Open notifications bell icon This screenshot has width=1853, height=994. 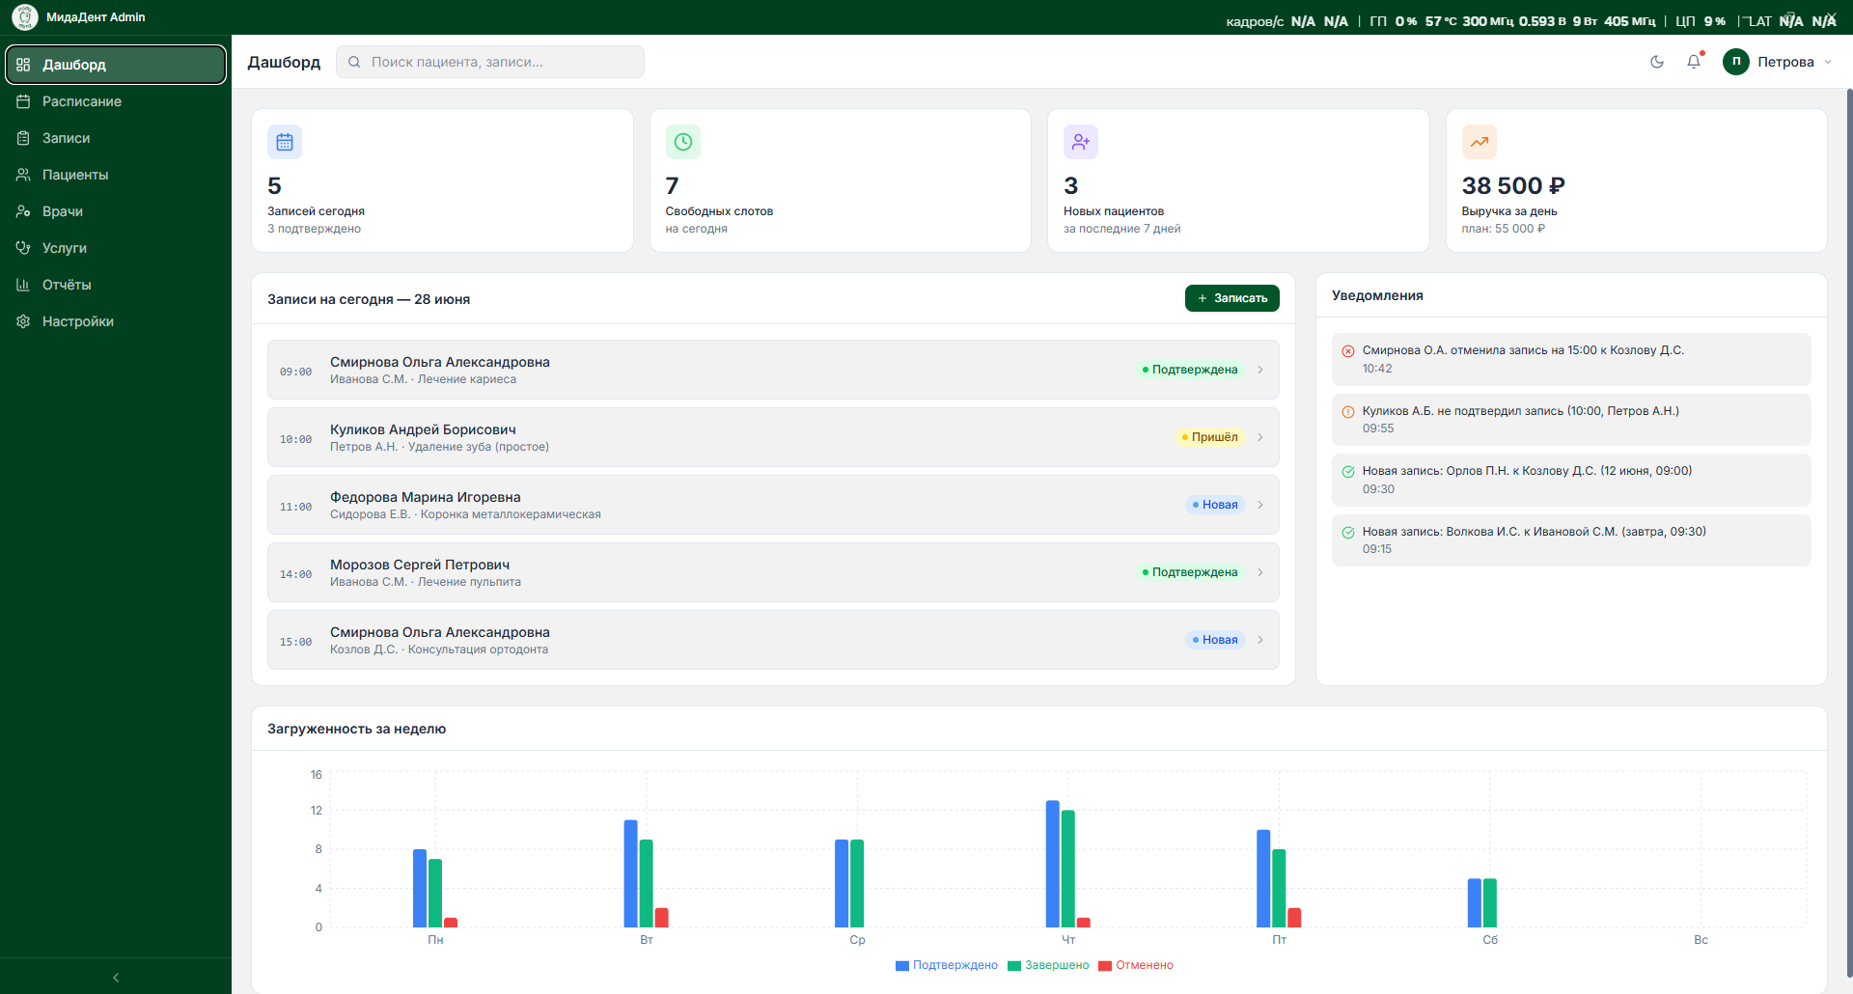pos(1694,62)
